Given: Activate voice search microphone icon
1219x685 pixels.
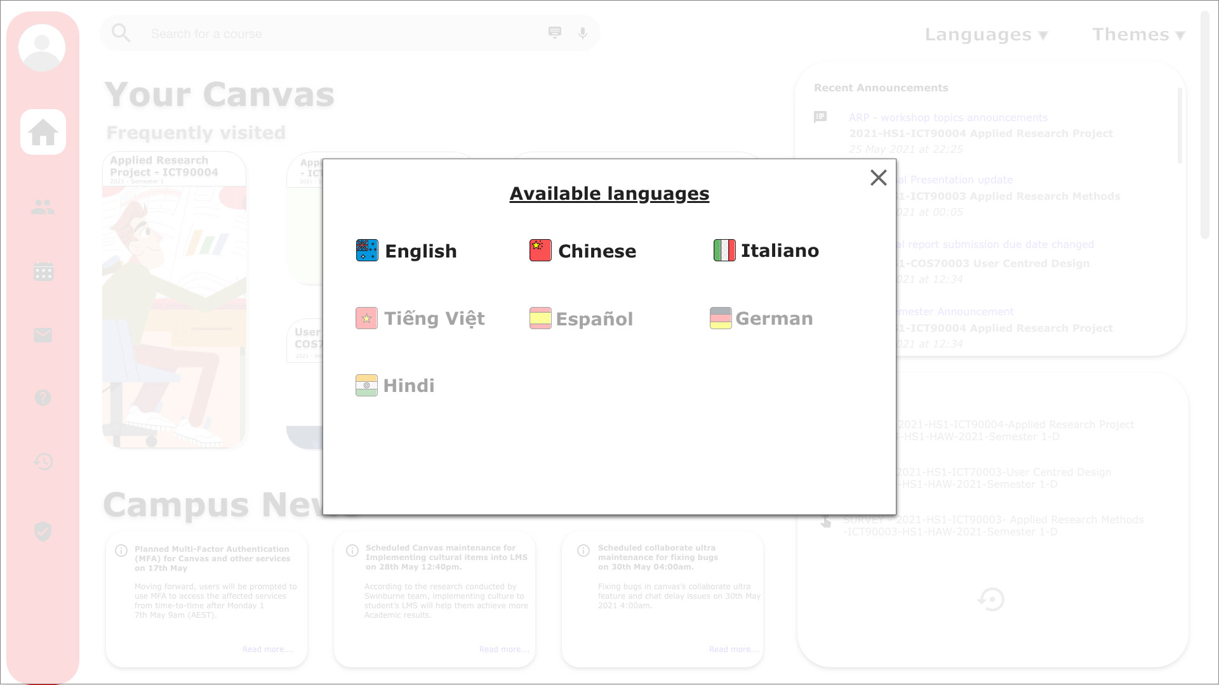Looking at the screenshot, I should point(583,33).
